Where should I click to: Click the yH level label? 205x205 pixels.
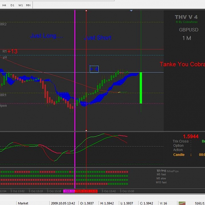5,57
